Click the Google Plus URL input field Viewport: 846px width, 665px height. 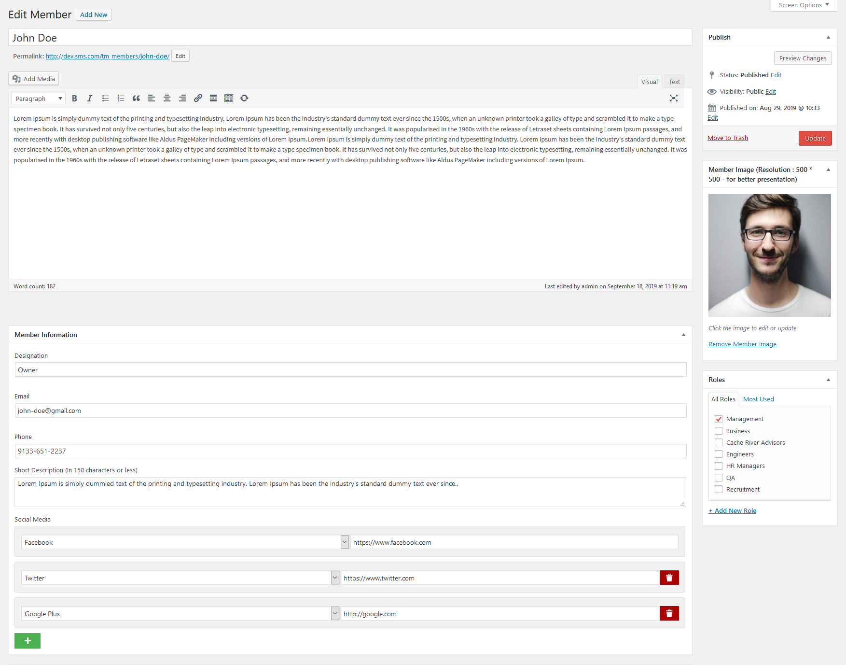[500, 613]
